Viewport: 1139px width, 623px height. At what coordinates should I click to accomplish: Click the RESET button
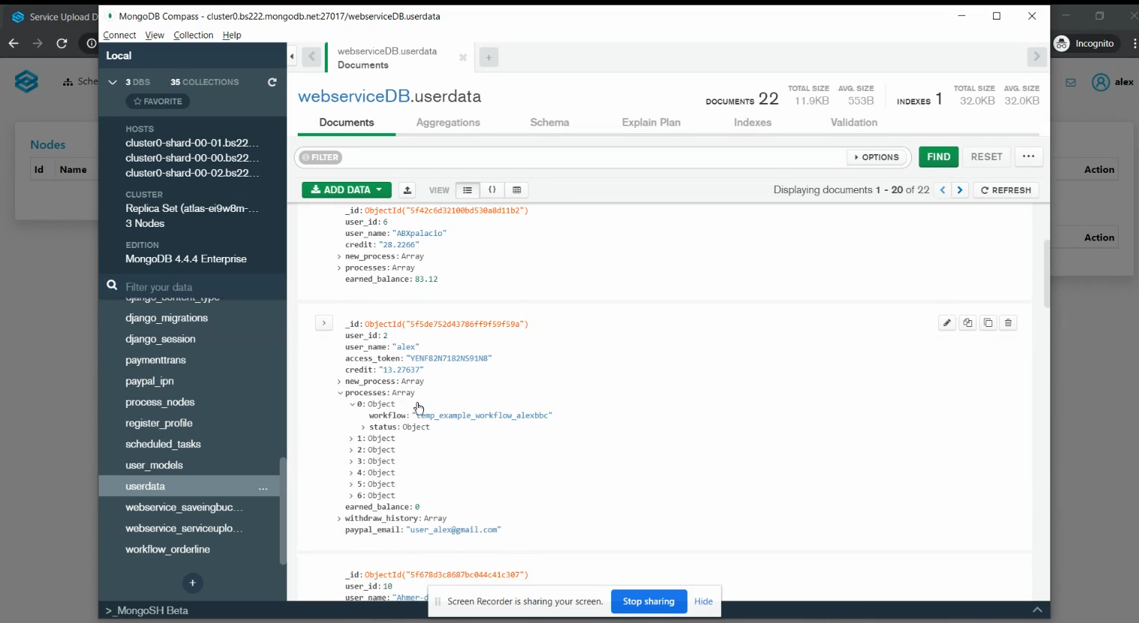click(986, 157)
